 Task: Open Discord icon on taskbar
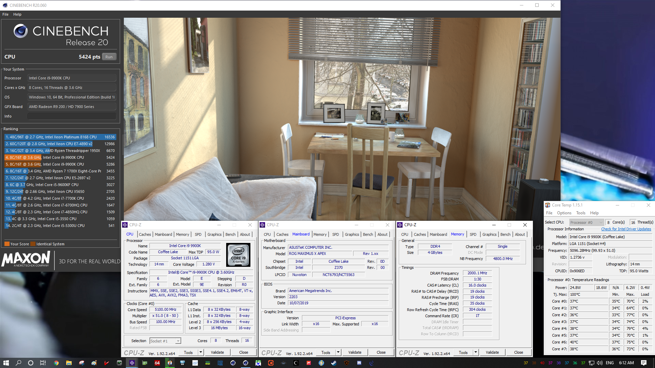pyautogui.click(x=359, y=363)
